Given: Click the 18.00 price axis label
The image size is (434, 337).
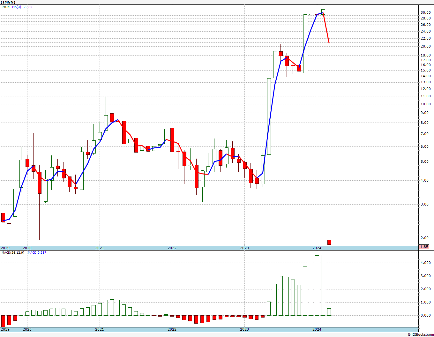Looking at the screenshot, I should click(x=425, y=55).
